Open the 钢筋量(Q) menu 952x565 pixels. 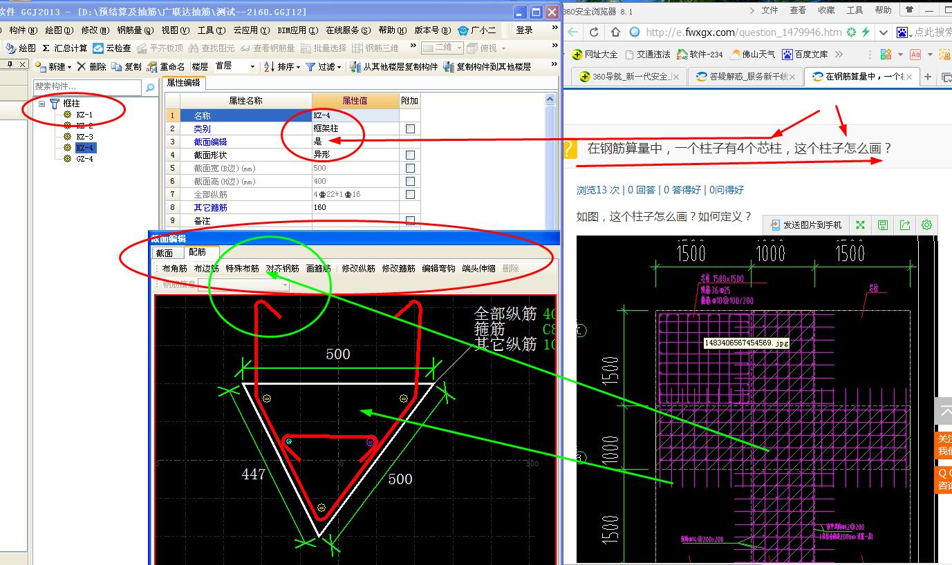pos(136,30)
